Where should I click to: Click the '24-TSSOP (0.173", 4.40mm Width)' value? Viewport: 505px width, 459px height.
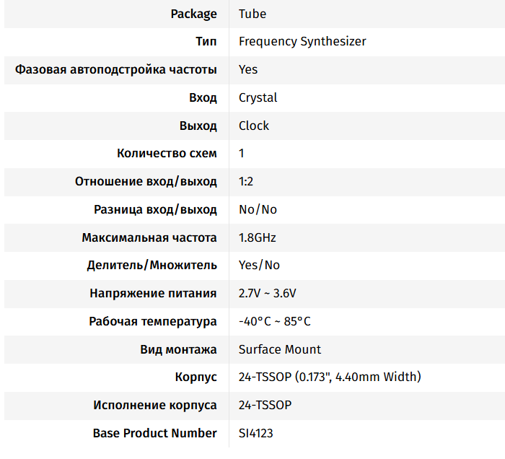(x=330, y=377)
